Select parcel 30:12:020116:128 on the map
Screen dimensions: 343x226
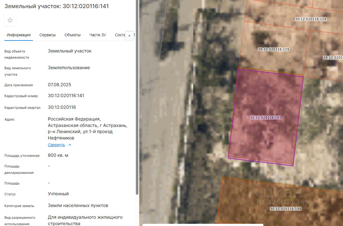(x=311, y=19)
